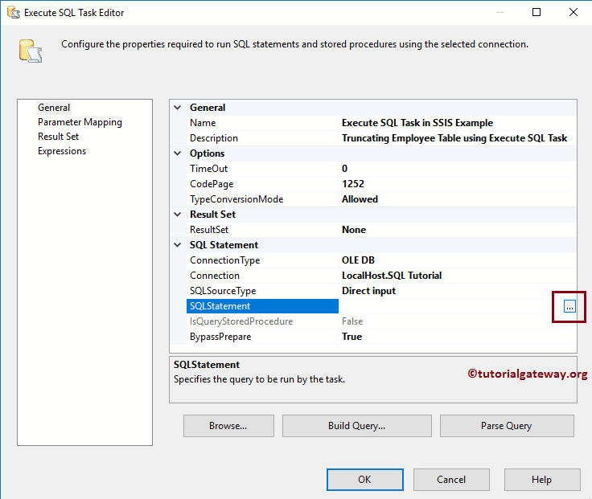
Task: Click the Browse... button
Action: pyautogui.click(x=228, y=426)
